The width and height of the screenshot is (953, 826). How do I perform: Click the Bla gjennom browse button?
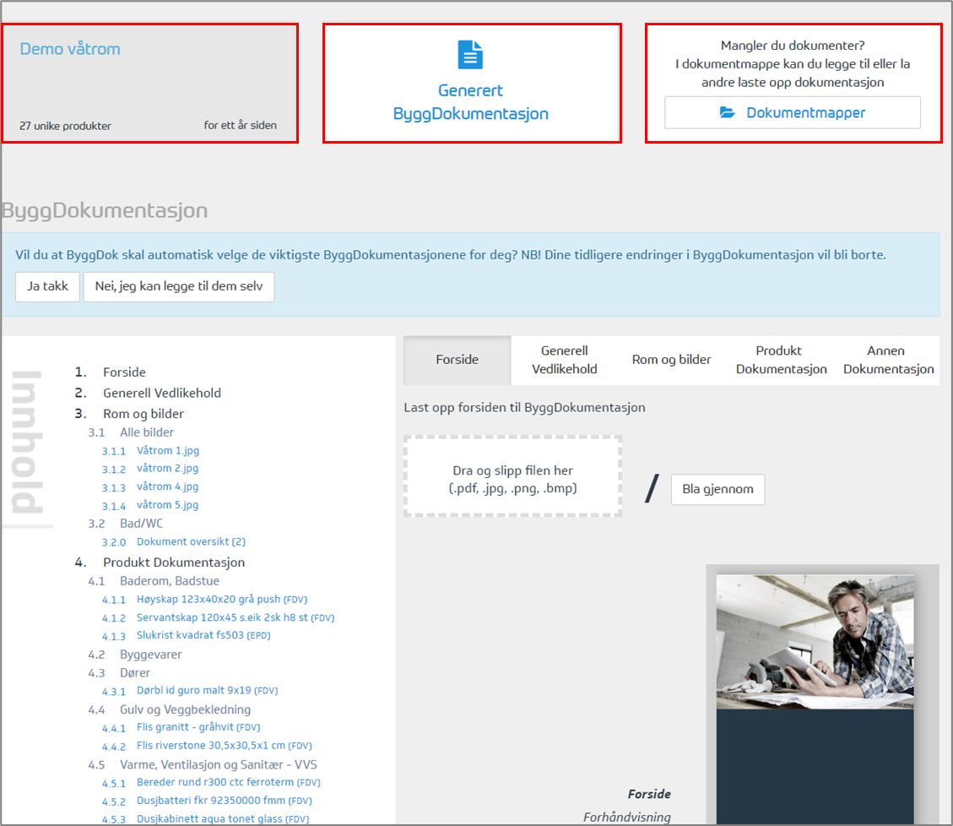click(x=717, y=489)
